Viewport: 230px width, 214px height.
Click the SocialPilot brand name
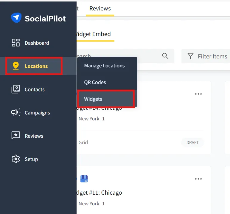(45, 19)
